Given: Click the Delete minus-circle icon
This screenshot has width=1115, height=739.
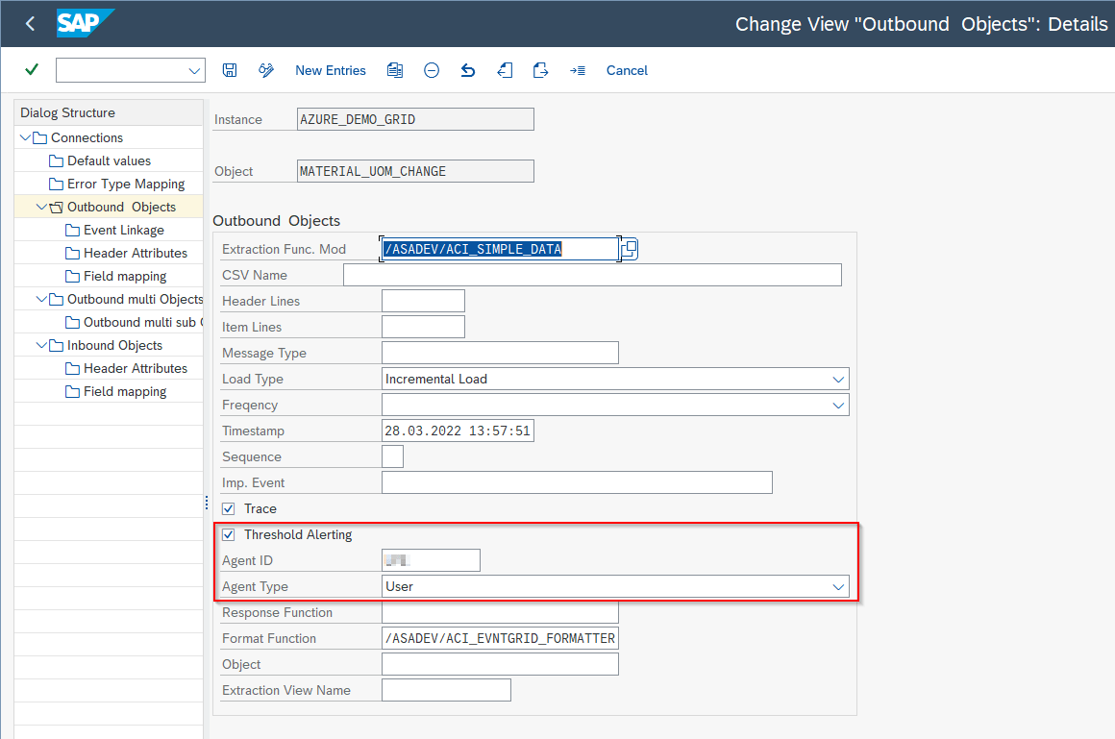Looking at the screenshot, I should (x=432, y=70).
